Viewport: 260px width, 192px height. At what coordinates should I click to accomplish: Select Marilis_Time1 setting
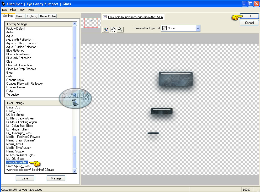pos(15,144)
